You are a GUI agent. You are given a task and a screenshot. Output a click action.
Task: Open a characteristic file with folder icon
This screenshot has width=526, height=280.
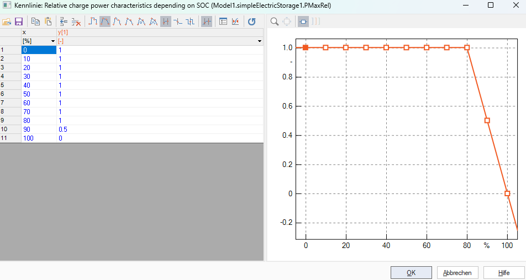[7, 21]
